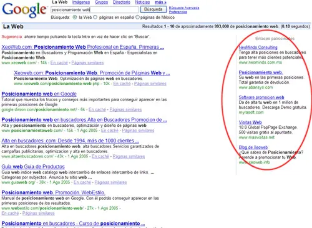Click the search box containing 'posicionamiento web'

pos(95,9)
